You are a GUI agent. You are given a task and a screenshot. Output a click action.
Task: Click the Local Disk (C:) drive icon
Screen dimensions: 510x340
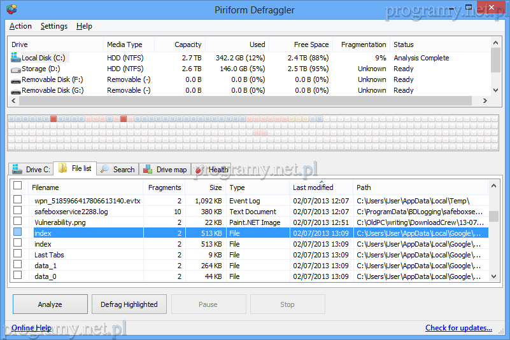click(x=16, y=58)
